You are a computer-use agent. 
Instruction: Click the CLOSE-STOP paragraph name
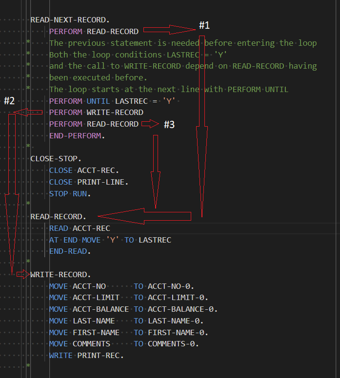coord(56,159)
